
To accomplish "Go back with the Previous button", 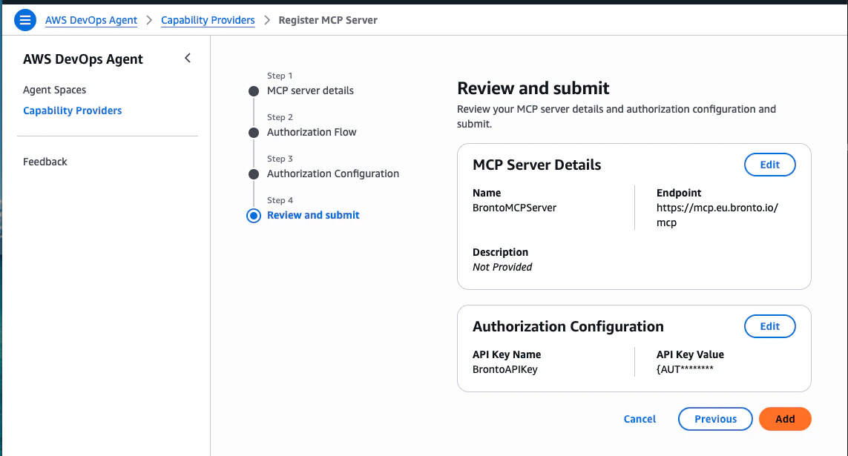I will click(x=715, y=419).
